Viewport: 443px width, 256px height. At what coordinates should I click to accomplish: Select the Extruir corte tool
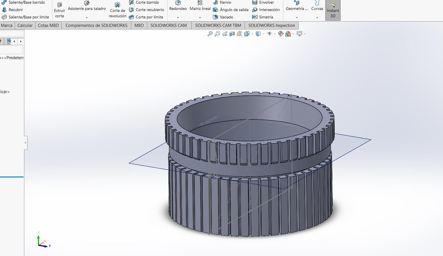coord(59,10)
